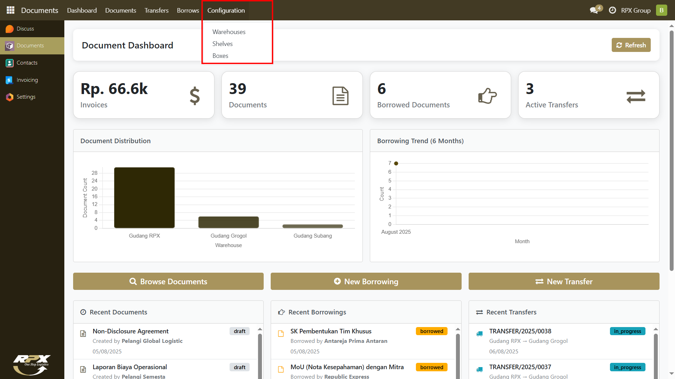Open Contacts from the sidebar
This screenshot has height=379, width=675.
(x=27, y=63)
